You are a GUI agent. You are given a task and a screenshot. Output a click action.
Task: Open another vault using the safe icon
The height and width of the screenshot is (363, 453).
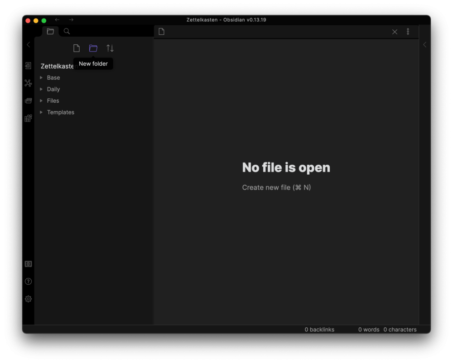click(28, 264)
